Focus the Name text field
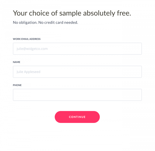Screen dimensions: 155x151 coord(77,72)
